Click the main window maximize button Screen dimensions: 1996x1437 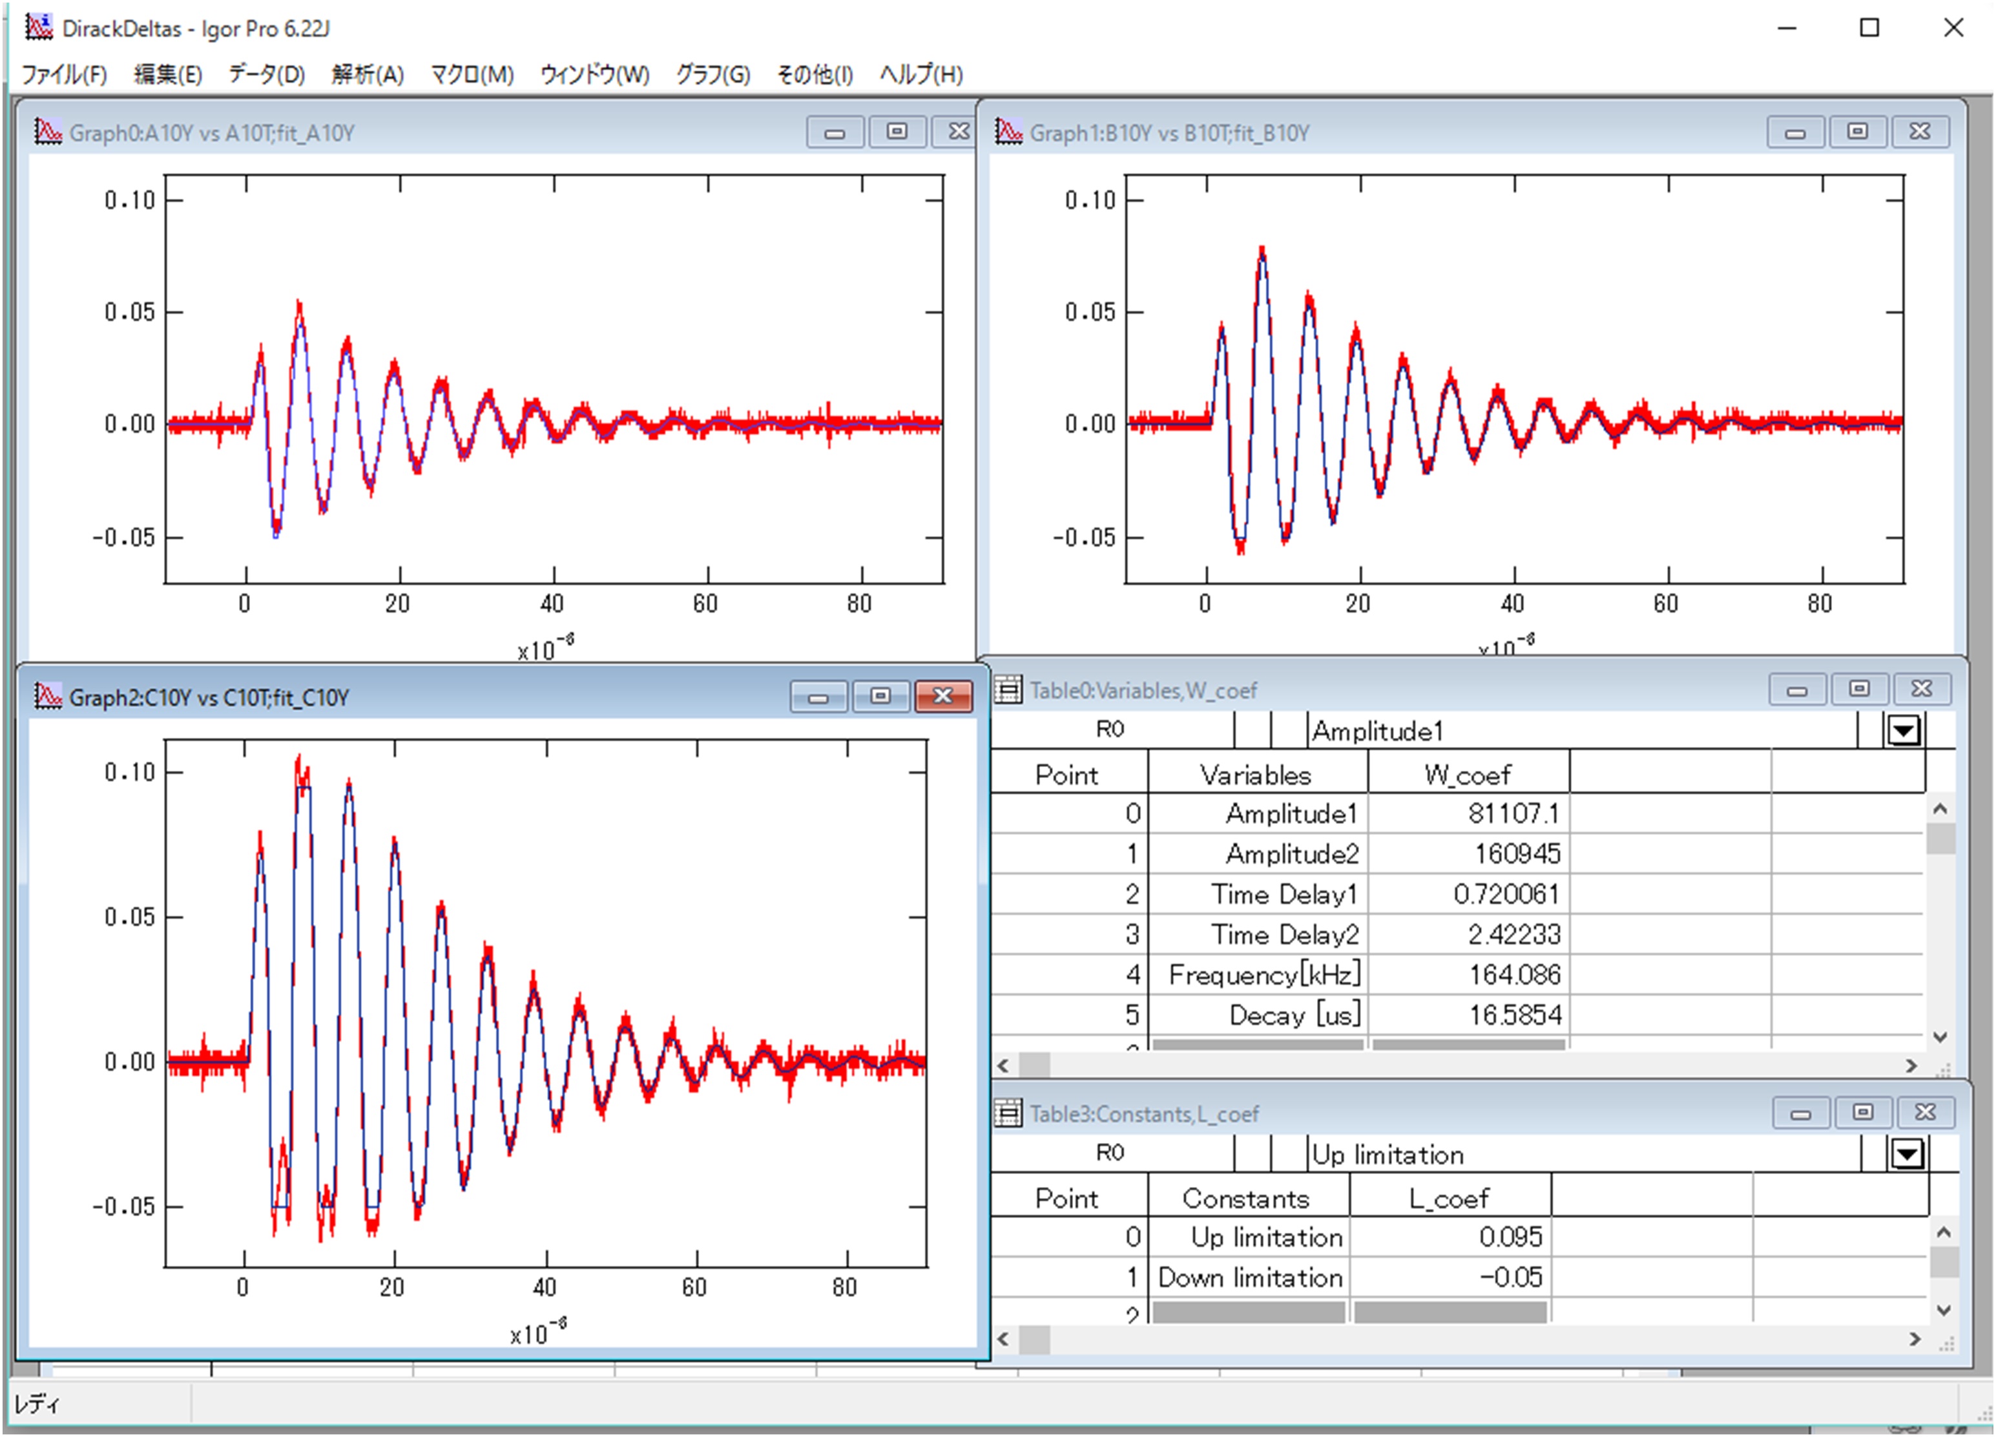(x=1869, y=28)
